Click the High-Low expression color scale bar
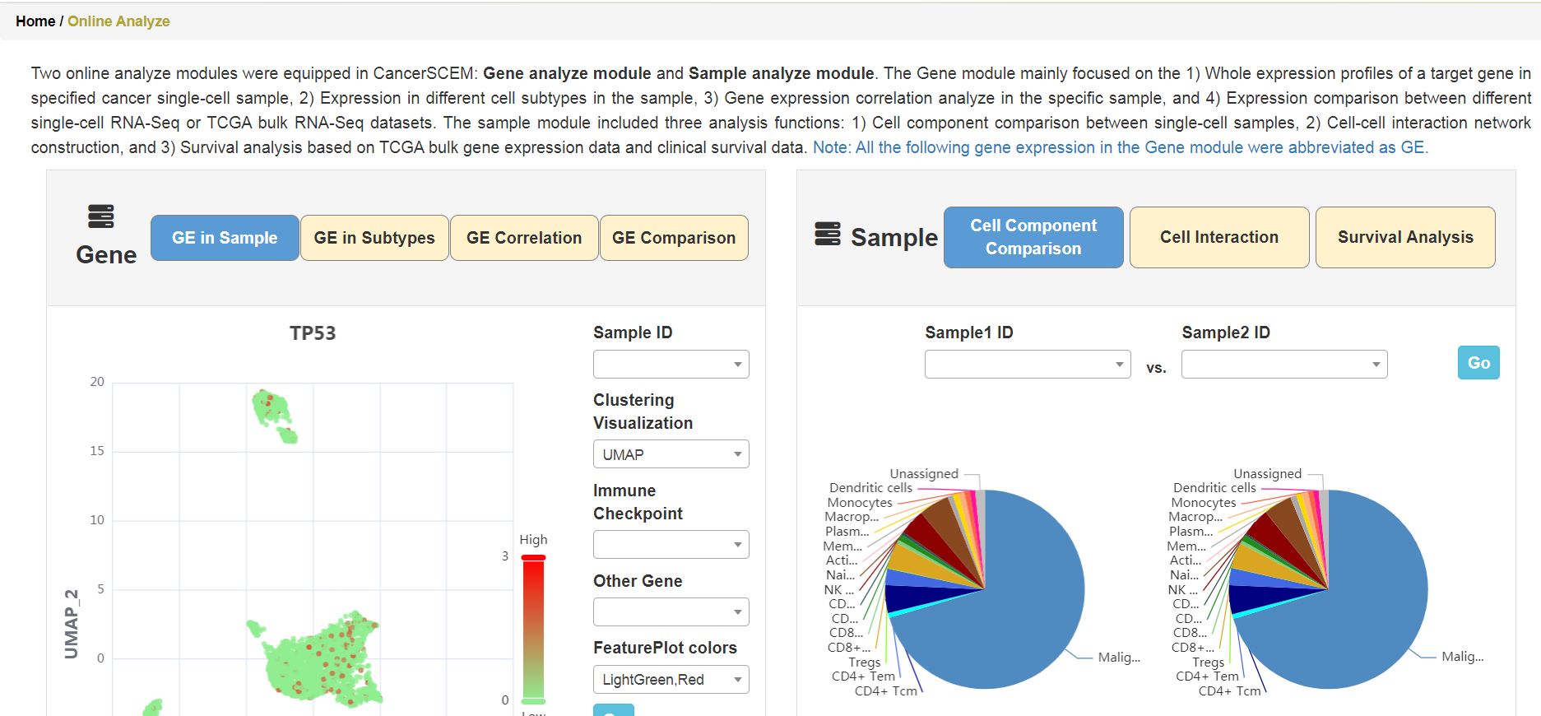The height and width of the screenshot is (716, 1541). pos(533,630)
